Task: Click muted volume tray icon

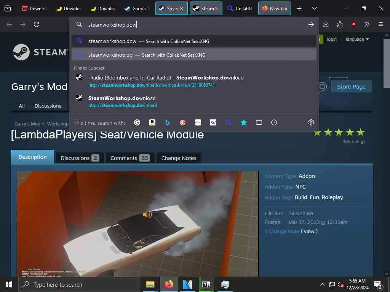Action: click(340, 285)
